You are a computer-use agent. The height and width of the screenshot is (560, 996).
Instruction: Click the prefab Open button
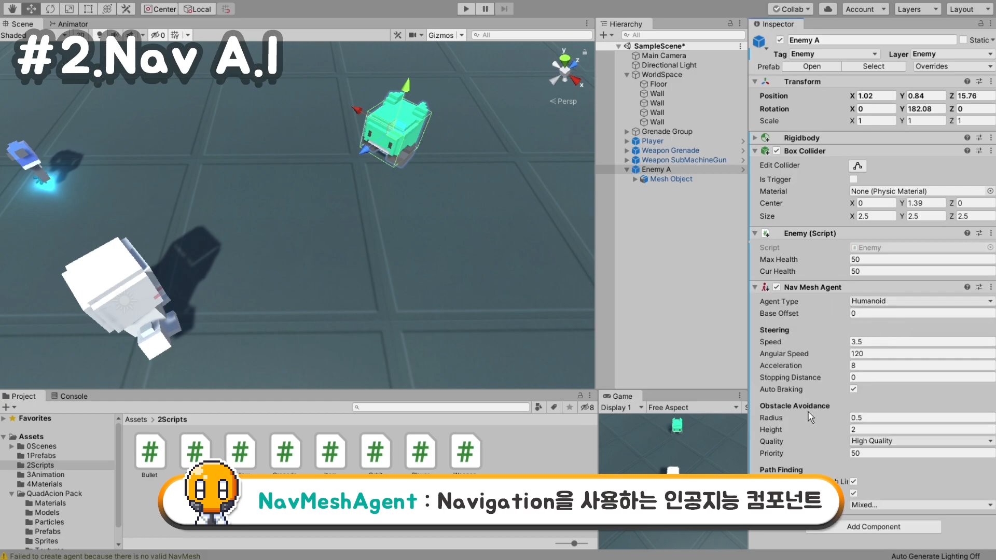[x=811, y=66]
